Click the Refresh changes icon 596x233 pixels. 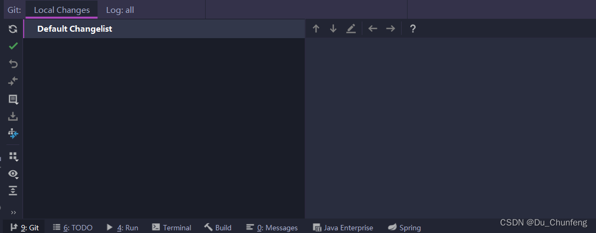(13, 29)
